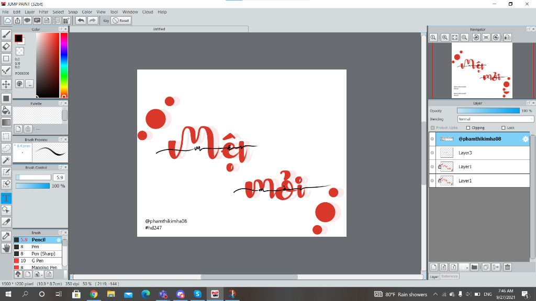Screen dimensions: 536x301
Task: Select the Operation (object select) tool
Action: tap(6, 210)
